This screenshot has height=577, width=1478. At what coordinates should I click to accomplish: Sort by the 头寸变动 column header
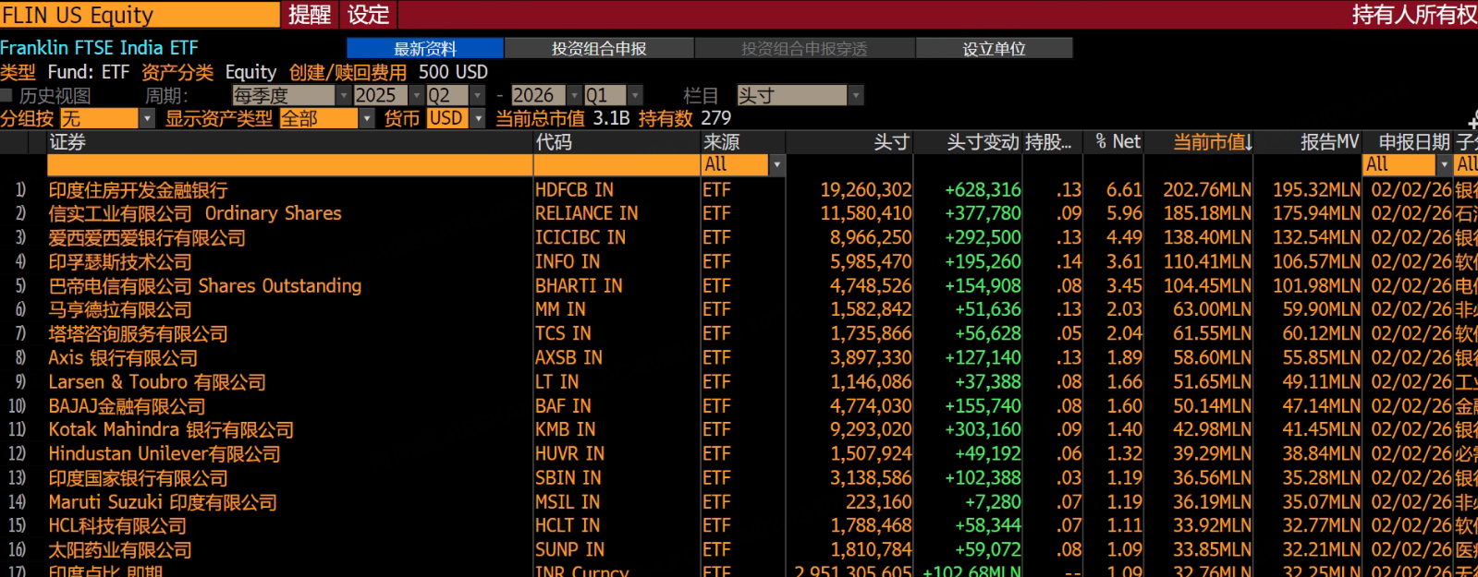(983, 142)
